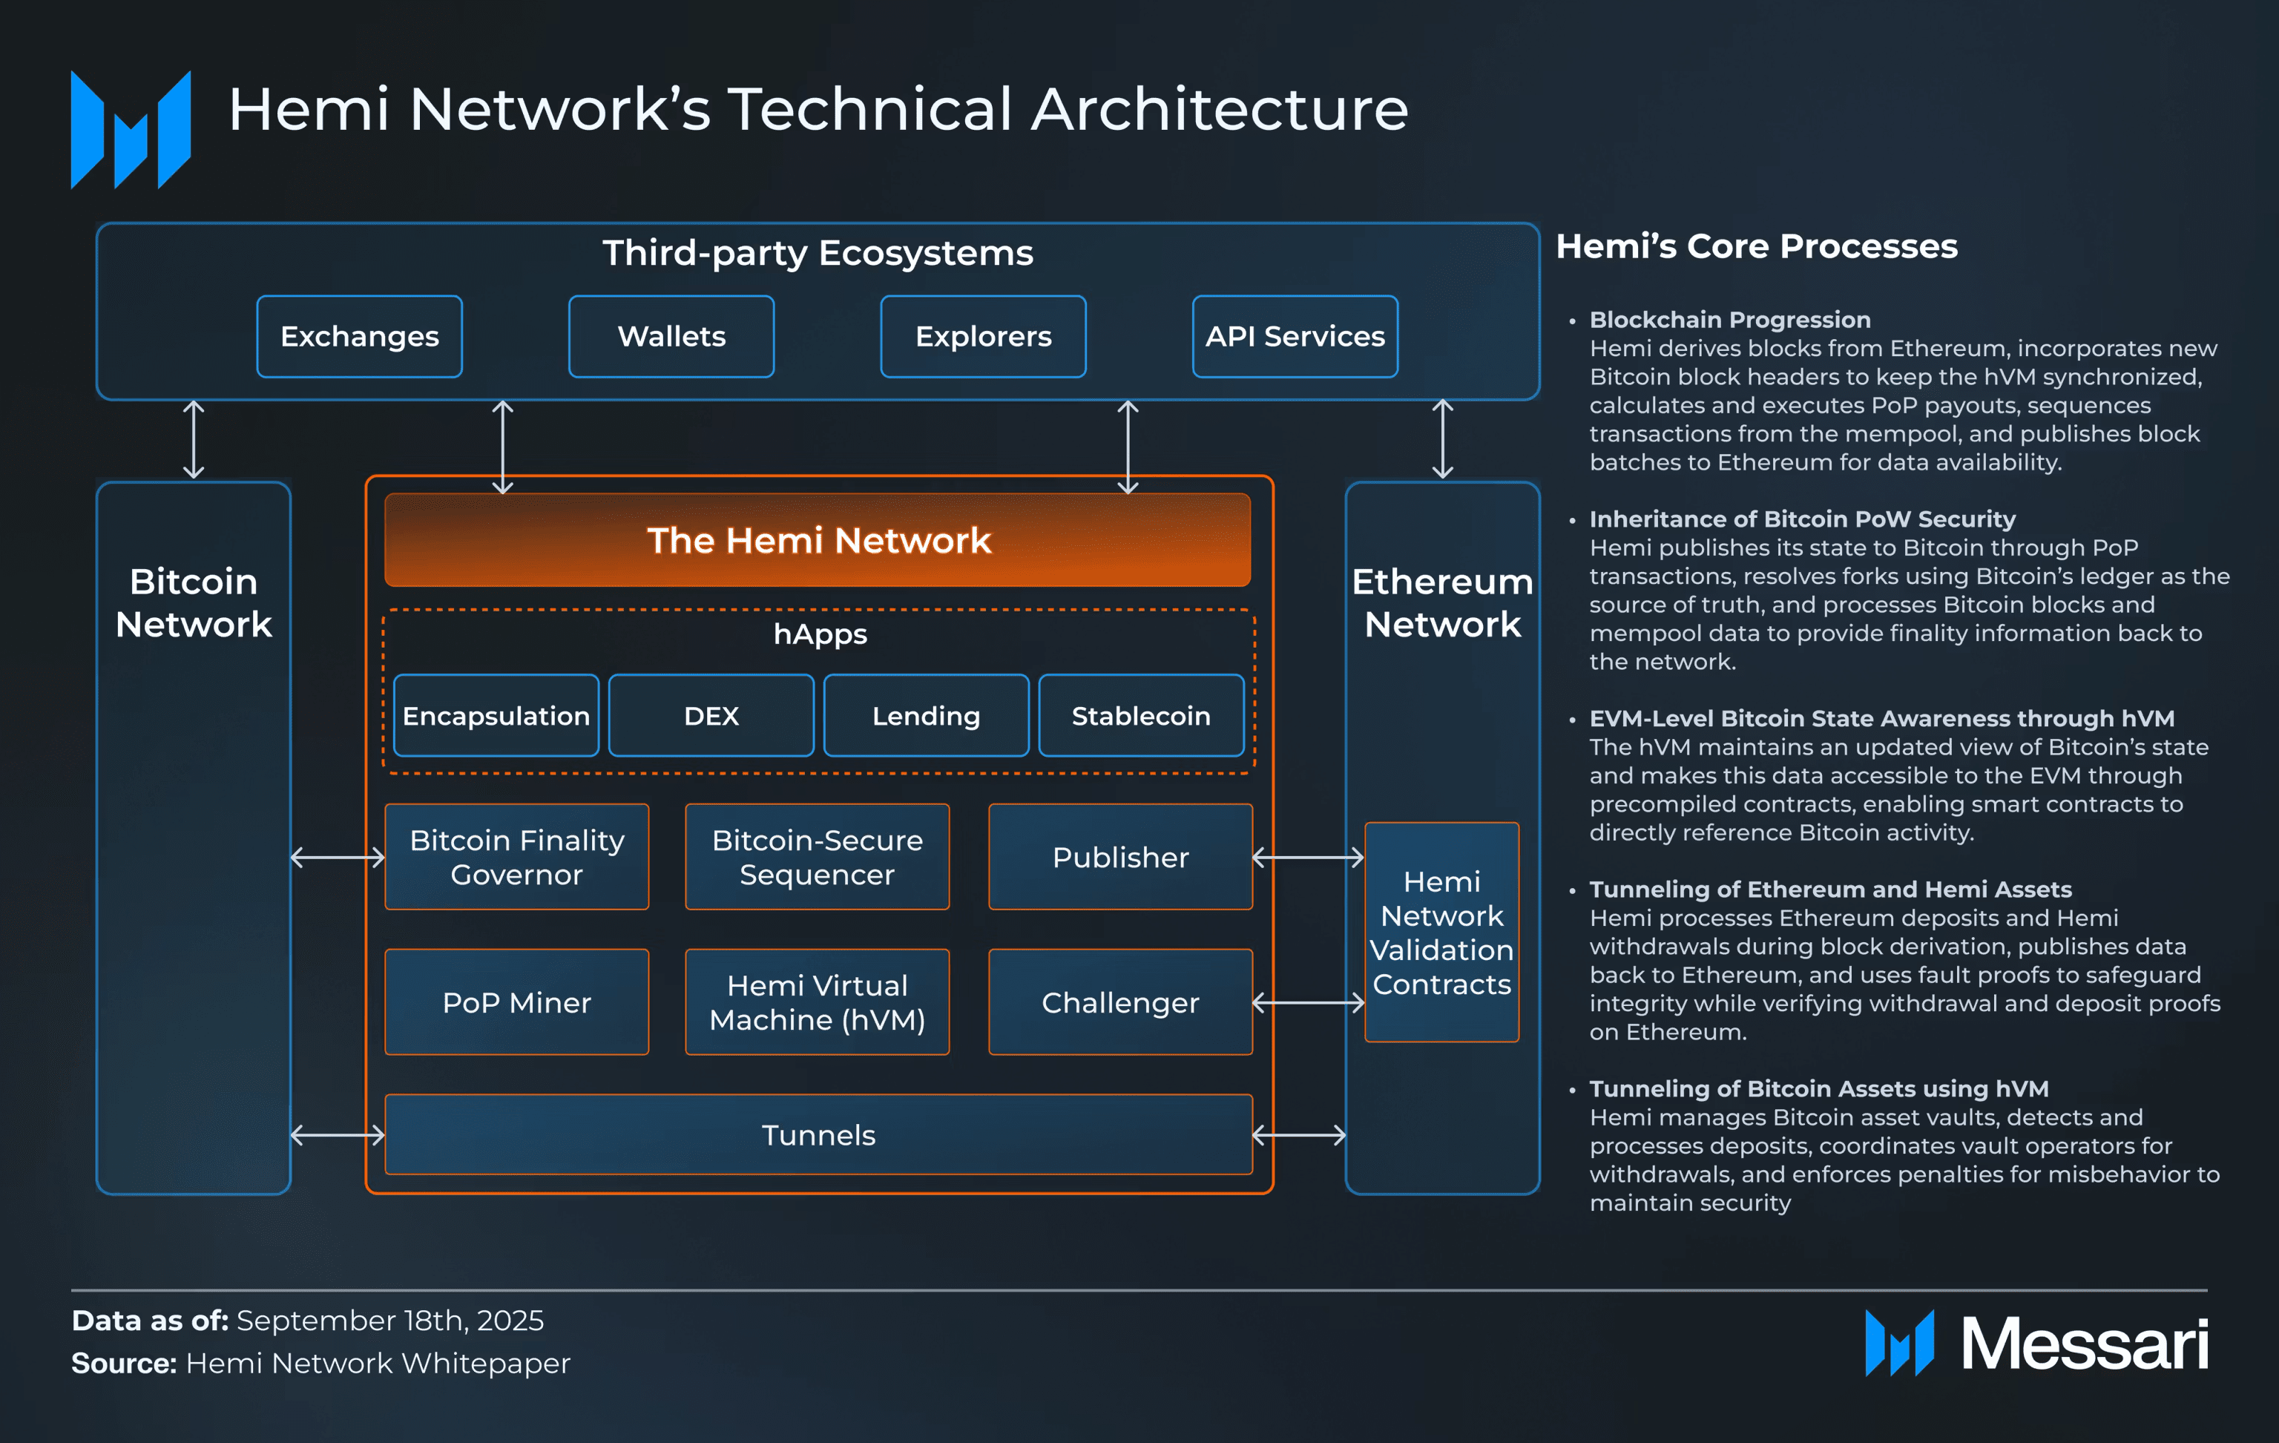2279x1443 pixels.
Task: Select the API Services box
Action: pos(1294,337)
